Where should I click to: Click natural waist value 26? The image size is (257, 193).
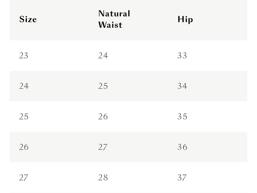[103, 117]
